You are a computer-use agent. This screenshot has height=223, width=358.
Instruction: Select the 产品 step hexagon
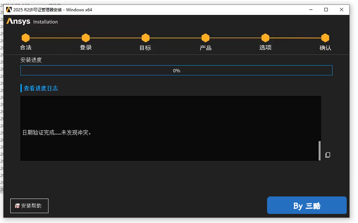206,38
